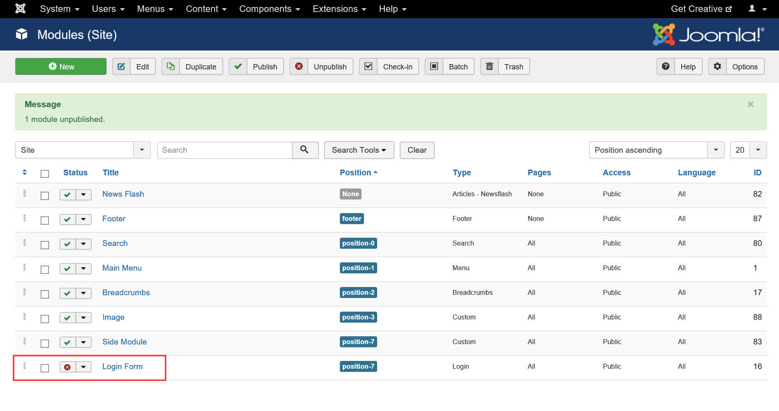This screenshot has width=779, height=411.
Task: Click the drag handle of News Flash row
Action: pos(25,193)
